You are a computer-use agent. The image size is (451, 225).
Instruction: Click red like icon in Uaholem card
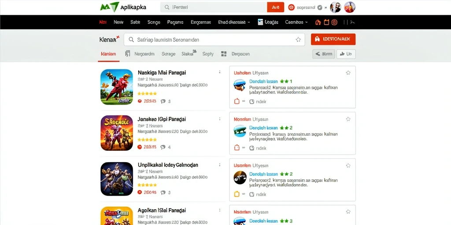(237, 102)
